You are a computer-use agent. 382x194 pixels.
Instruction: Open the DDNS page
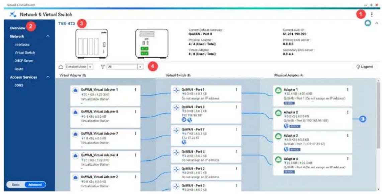point(18,85)
